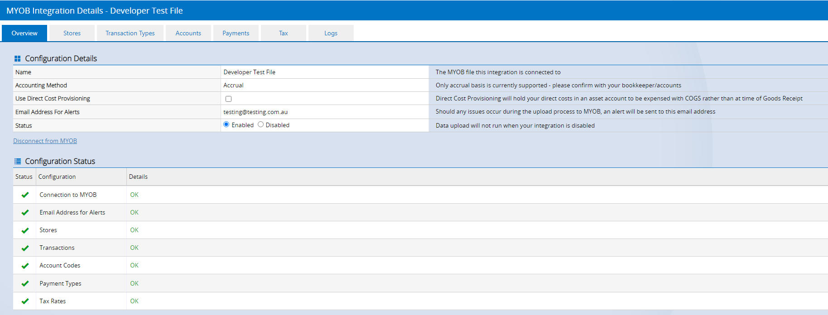Image resolution: width=828 pixels, height=315 pixels.
Task: Click the OK detail for Account Codes
Action: coord(134,265)
